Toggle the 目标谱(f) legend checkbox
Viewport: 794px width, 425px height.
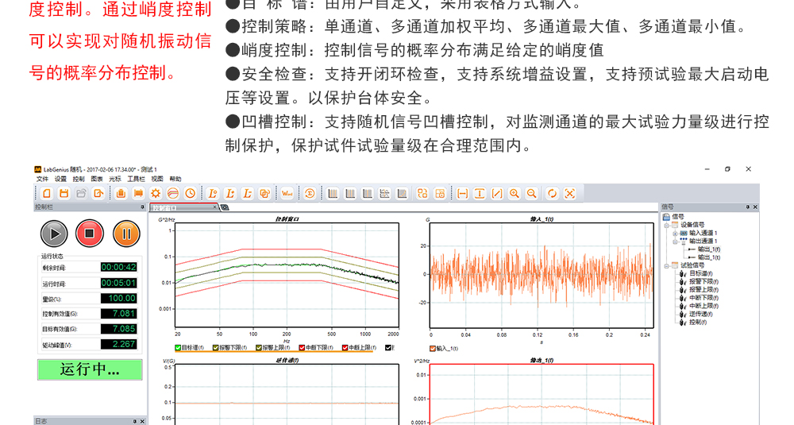point(178,348)
